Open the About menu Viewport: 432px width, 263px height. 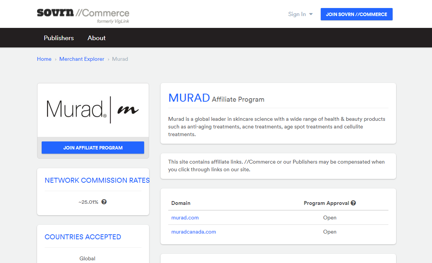(x=96, y=38)
